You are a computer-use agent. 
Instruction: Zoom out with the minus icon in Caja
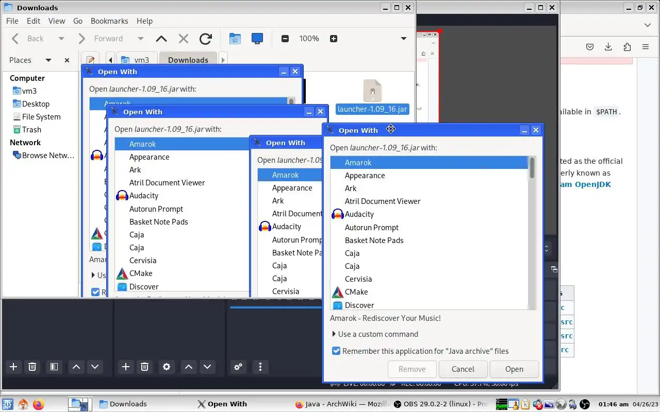[x=285, y=39]
